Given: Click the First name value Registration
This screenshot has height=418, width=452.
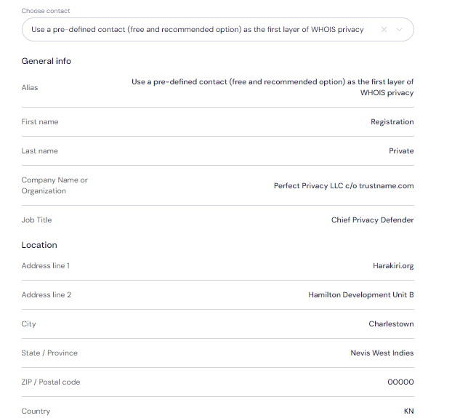Looking at the screenshot, I should (x=392, y=122).
